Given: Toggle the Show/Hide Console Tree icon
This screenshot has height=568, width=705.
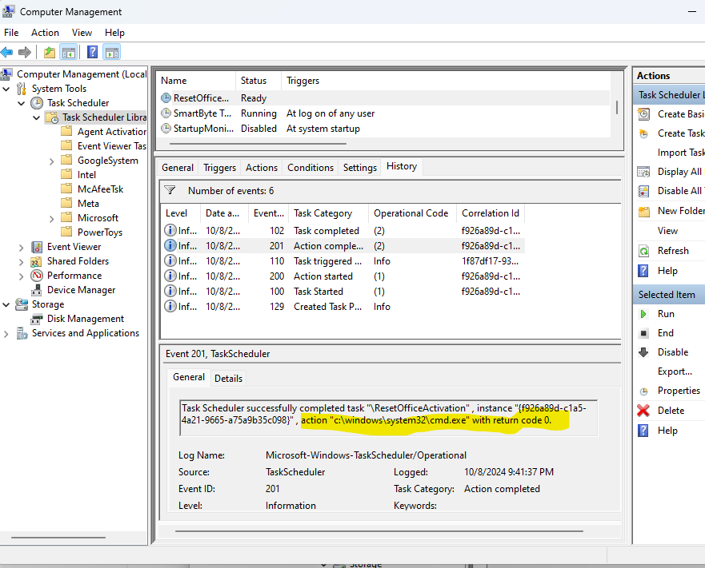Looking at the screenshot, I should pyautogui.click(x=69, y=52).
